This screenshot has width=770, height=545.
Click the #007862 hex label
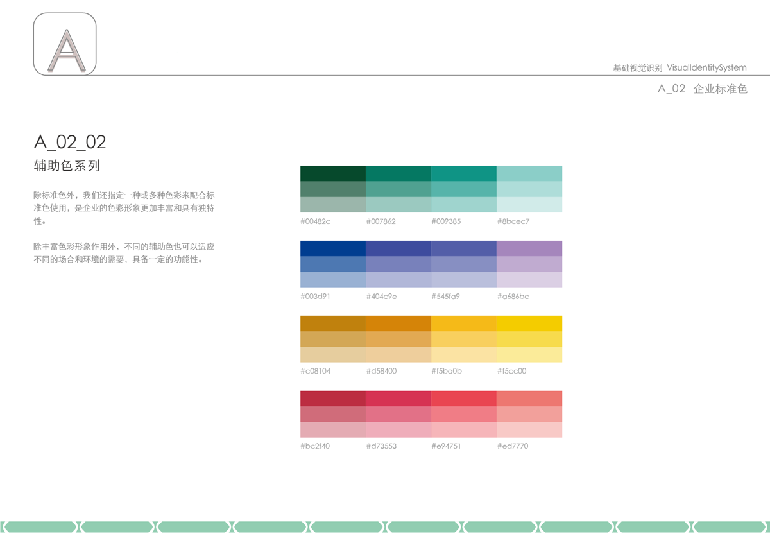pos(381,221)
